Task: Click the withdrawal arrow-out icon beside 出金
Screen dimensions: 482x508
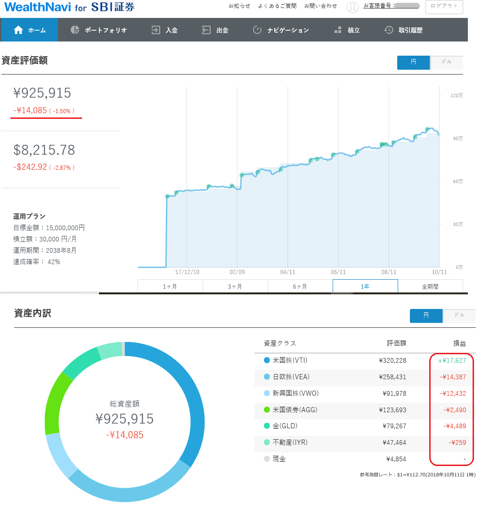Action: click(x=206, y=30)
